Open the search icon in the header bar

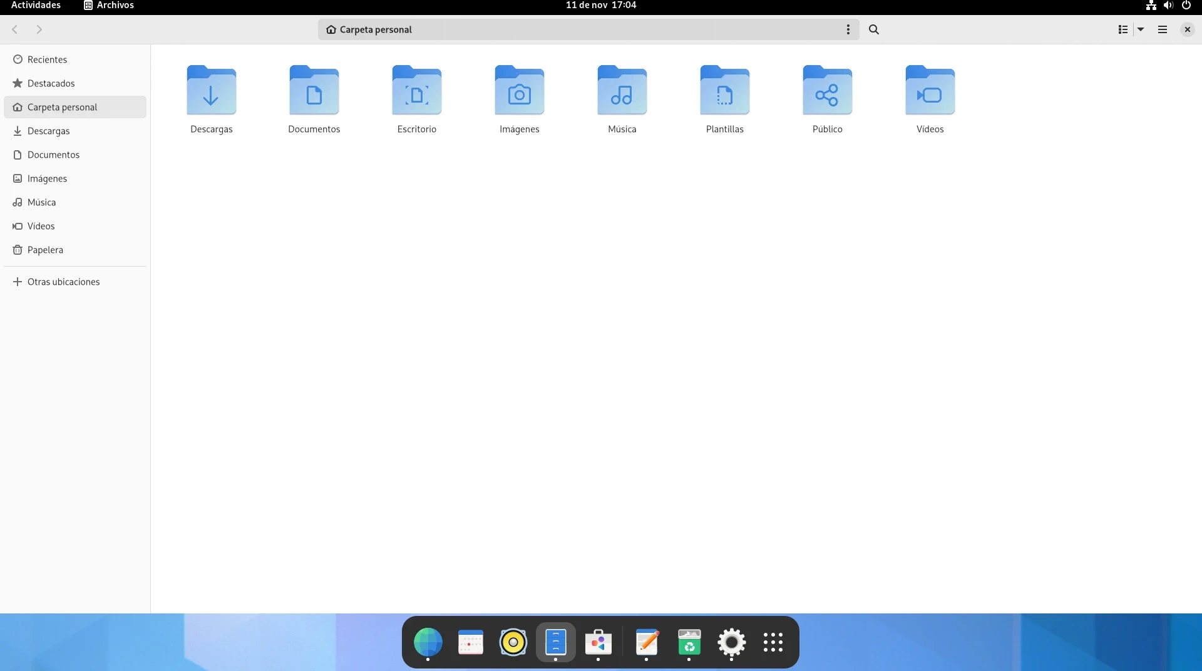[874, 29]
